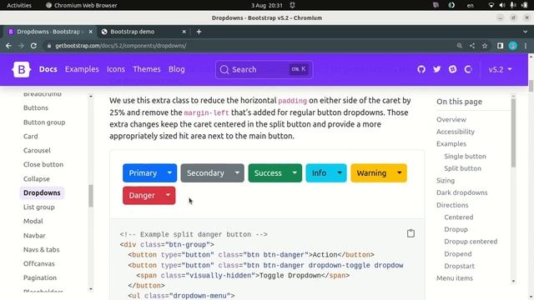Viewport: 534px width, 300px height.
Task: Jump to Menu items section
Action: click(x=455, y=277)
